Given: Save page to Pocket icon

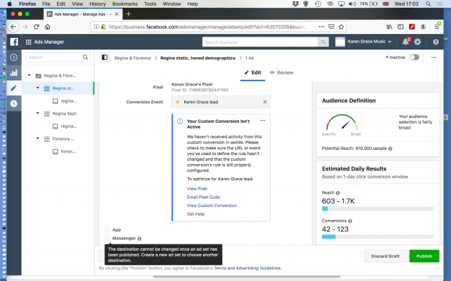Looking at the screenshot, I should click(x=331, y=27).
